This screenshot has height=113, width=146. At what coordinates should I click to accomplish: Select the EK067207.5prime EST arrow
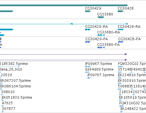pyautogui.click(x=1, y=83)
